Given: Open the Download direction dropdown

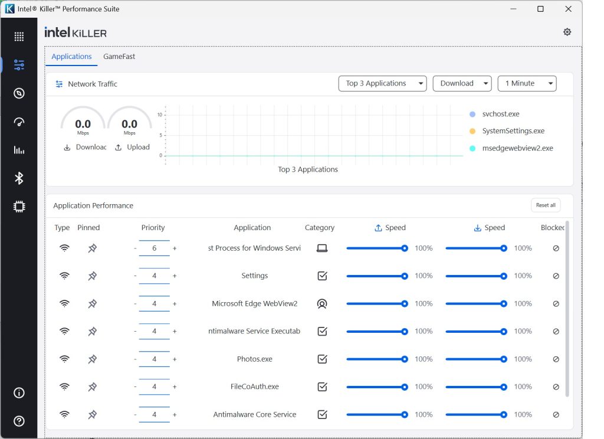Looking at the screenshot, I should [462, 84].
